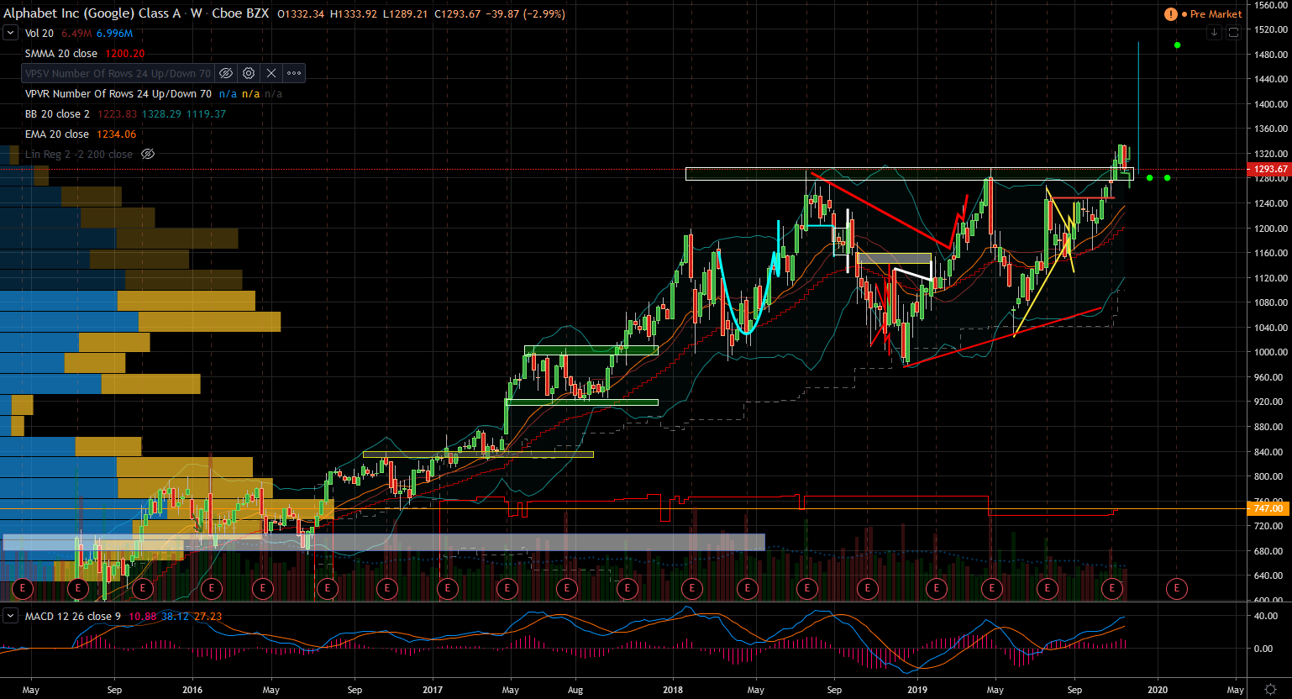The width and height of the screenshot is (1292, 699).
Task: Click the Pre Market session status text
Action: (1216, 14)
